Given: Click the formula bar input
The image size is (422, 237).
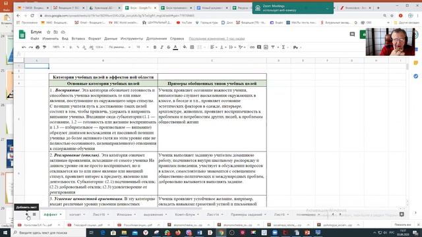Looking at the screenshot, I should pos(216,54).
